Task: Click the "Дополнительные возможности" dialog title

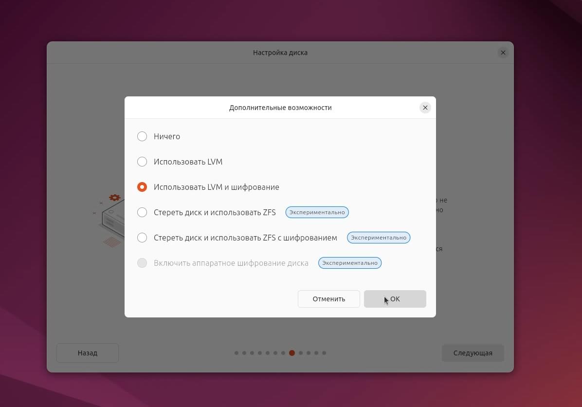Action: click(x=280, y=108)
